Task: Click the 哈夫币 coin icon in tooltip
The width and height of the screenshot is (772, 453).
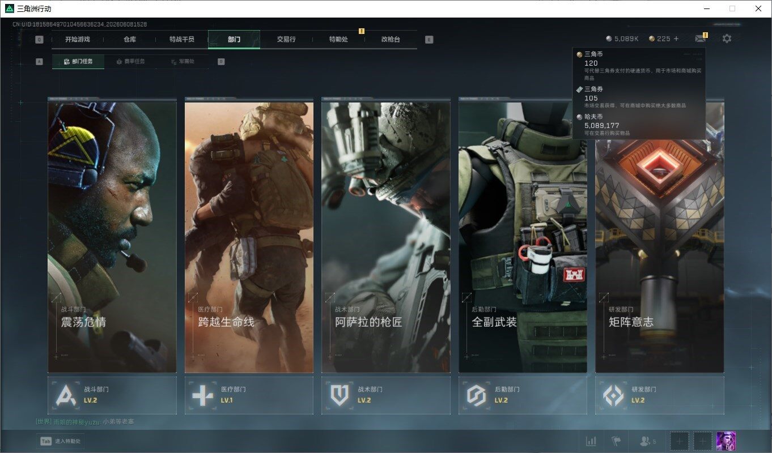Action: click(x=579, y=116)
